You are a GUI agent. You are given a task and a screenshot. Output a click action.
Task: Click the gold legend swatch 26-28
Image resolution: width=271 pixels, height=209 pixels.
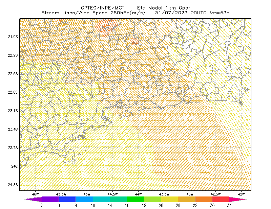coord(187,199)
